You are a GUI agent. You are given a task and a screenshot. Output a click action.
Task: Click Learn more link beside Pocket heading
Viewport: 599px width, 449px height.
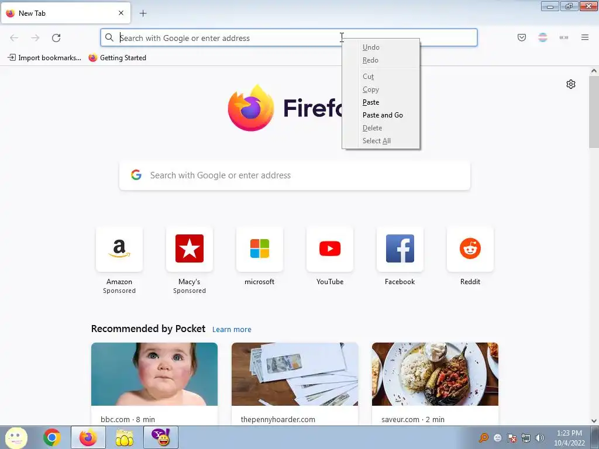pyautogui.click(x=232, y=330)
